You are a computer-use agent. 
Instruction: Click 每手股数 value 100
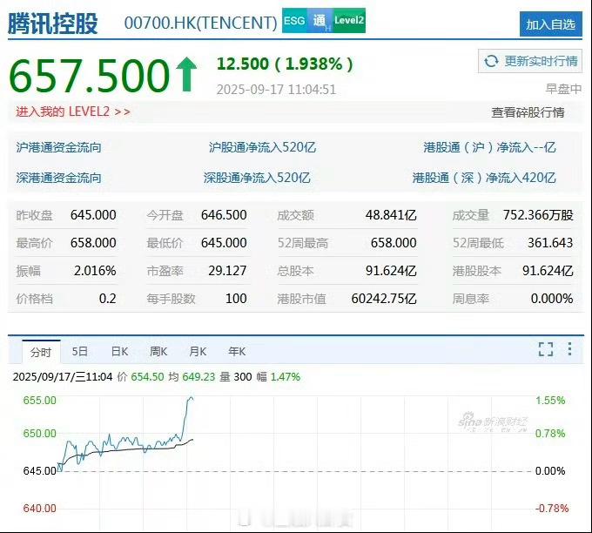coord(236,299)
